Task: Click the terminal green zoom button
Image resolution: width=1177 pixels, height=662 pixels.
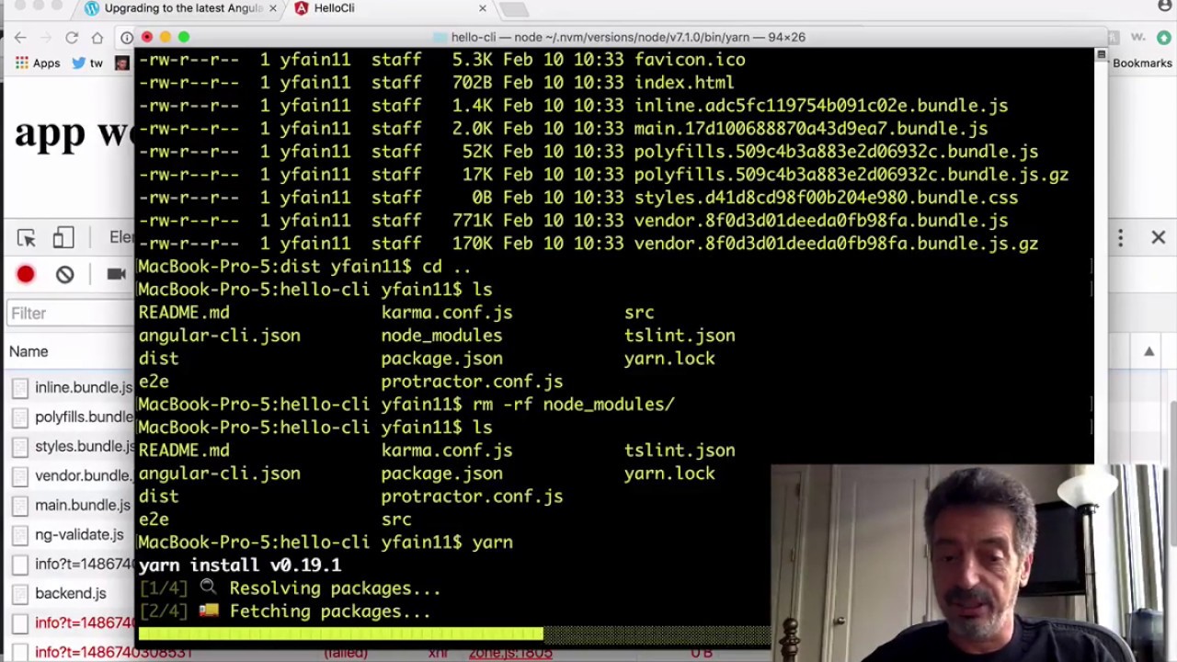Action: tap(184, 37)
